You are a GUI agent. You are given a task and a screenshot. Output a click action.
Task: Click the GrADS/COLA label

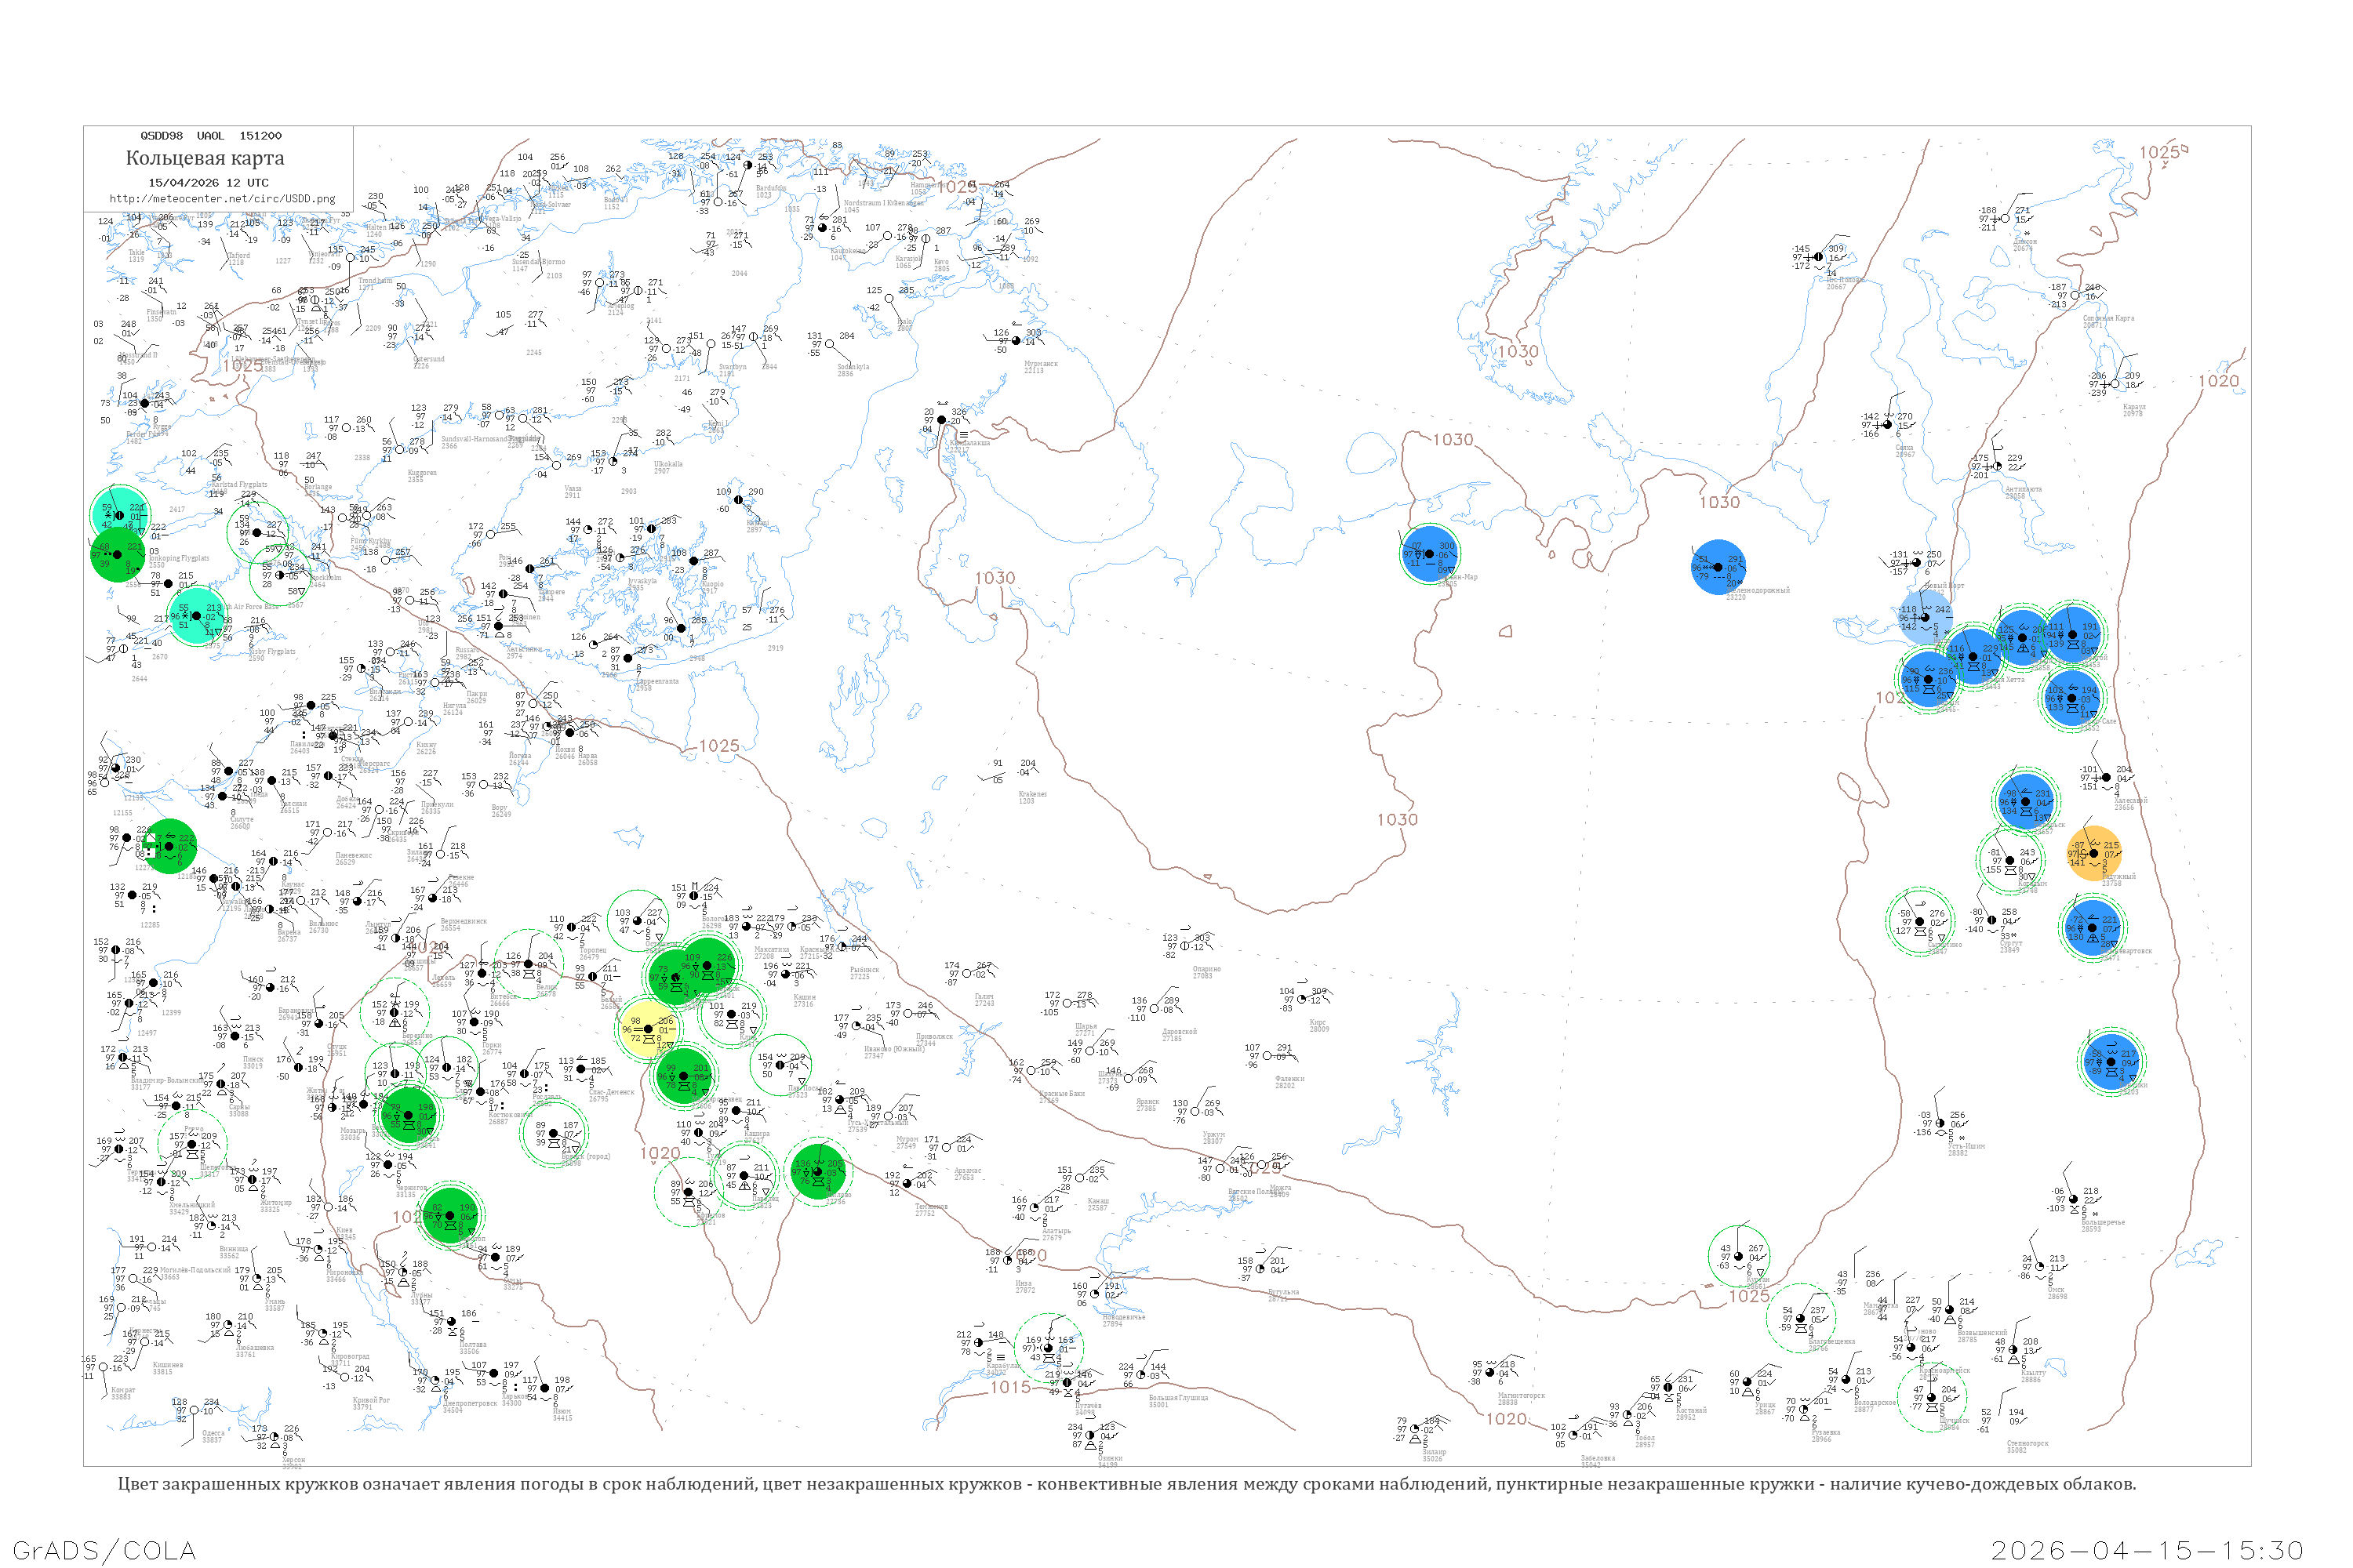104,1549
